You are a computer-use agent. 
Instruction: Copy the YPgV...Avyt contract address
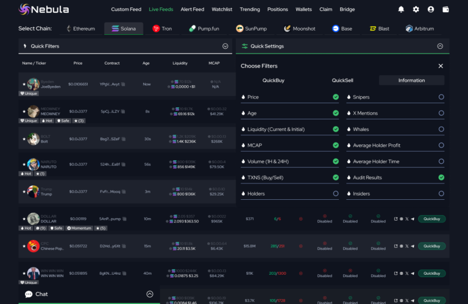pyautogui.click(x=123, y=85)
